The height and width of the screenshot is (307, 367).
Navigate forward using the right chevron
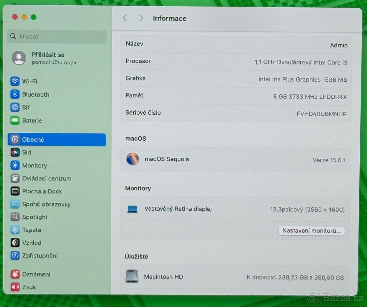click(x=141, y=18)
